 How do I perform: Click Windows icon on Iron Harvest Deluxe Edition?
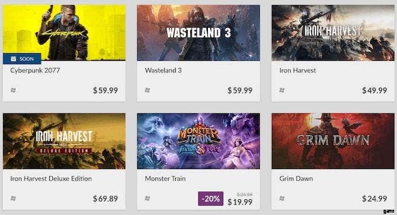[x=13, y=198]
